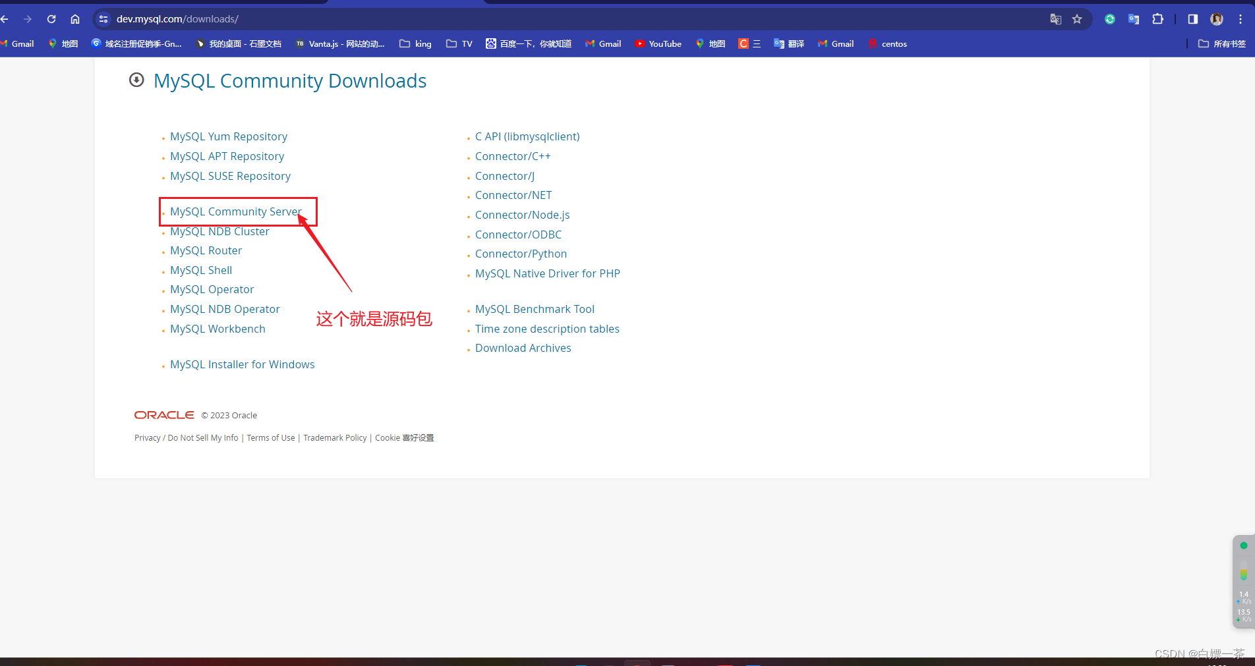Open the site information icon in the address bar
This screenshot has height=666, width=1255.
[x=103, y=19]
